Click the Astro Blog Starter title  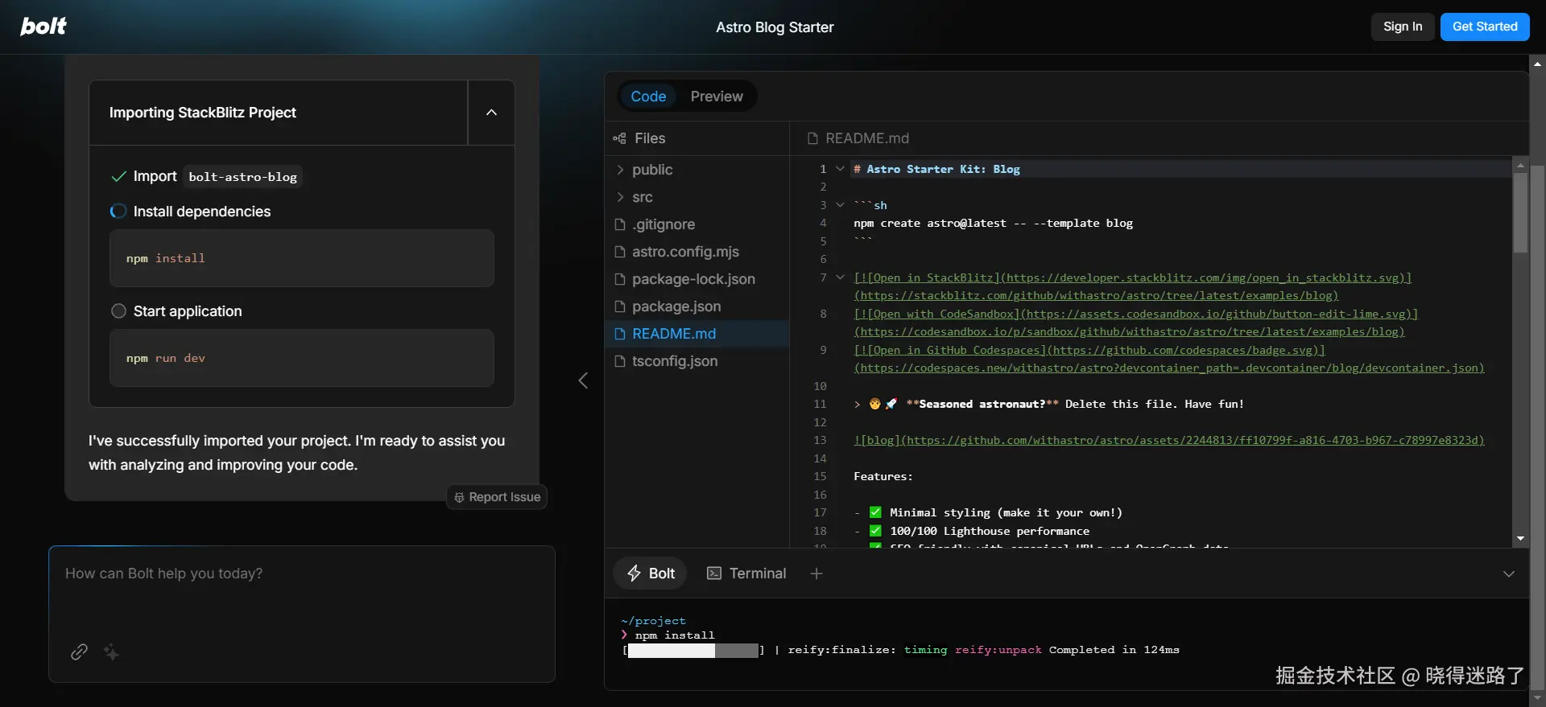pyautogui.click(x=775, y=27)
